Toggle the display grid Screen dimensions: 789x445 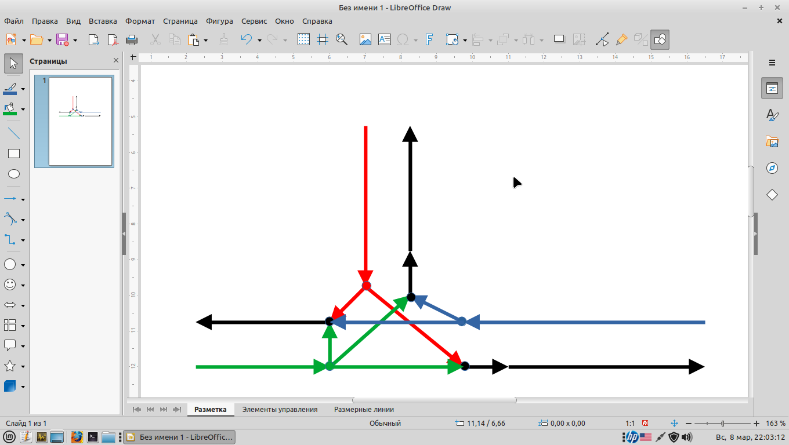[303, 39]
